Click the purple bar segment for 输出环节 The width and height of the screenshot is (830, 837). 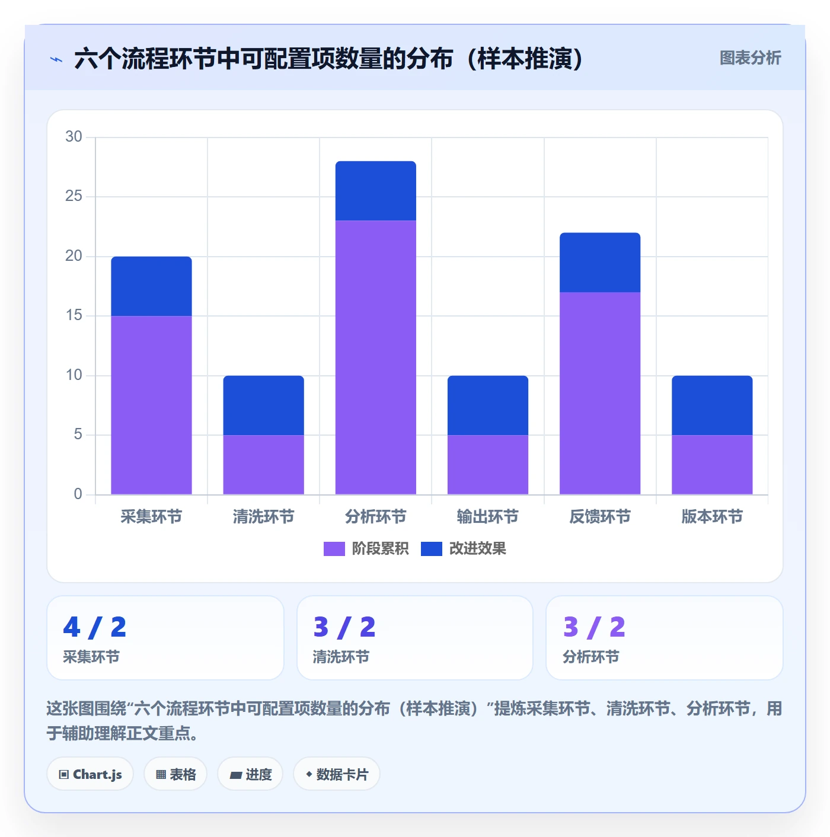coord(488,465)
